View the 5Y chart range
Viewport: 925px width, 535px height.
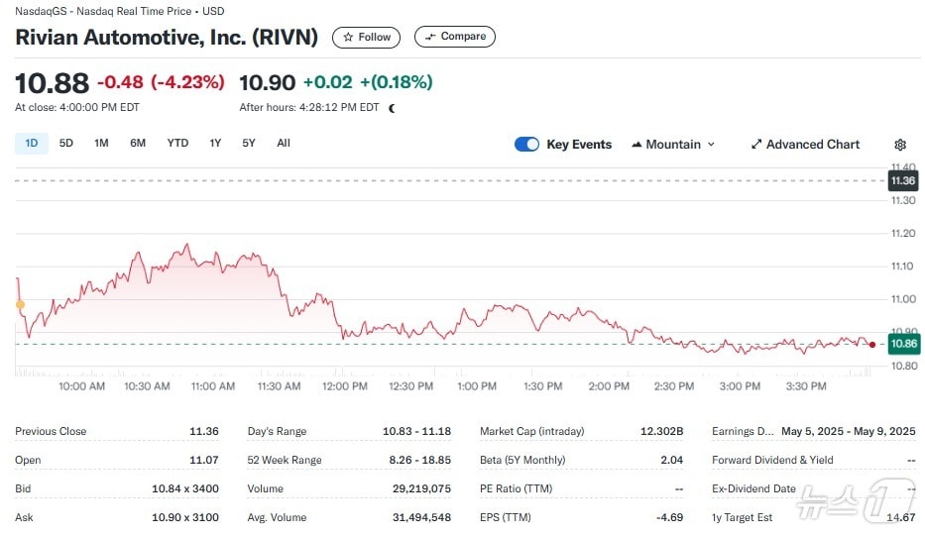[249, 144]
